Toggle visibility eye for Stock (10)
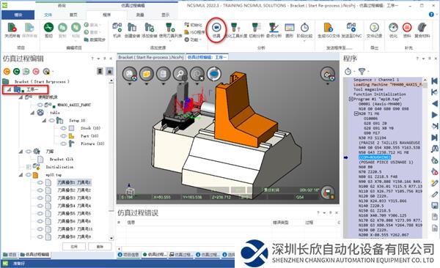Image resolution: width=440 pixels, height=268 pixels. pos(63,128)
